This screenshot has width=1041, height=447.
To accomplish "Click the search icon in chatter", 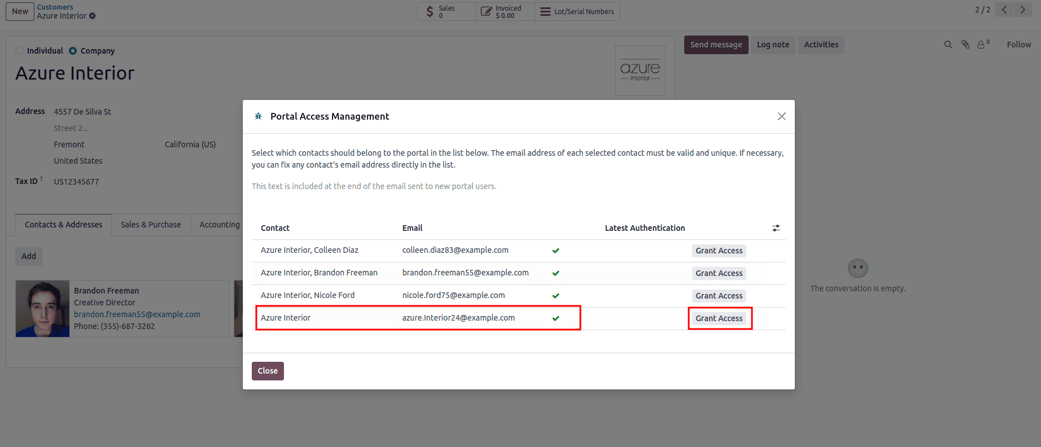I will click(948, 45).
